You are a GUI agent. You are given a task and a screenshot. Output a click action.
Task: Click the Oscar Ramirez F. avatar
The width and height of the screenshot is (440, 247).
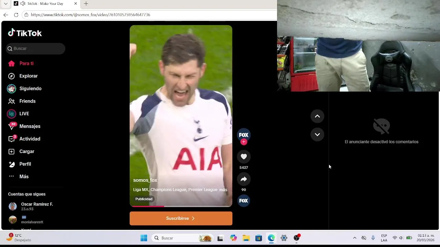point(13,207)
